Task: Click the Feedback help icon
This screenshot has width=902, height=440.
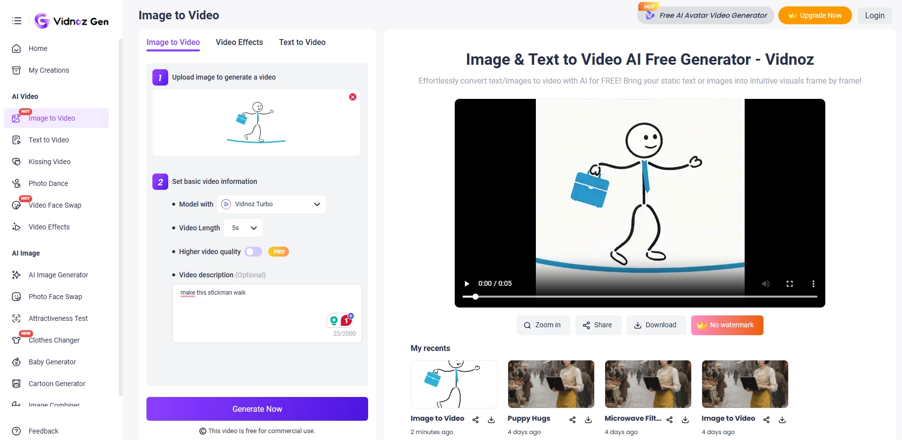Action: pyautogui.click(x=16, y=431)
